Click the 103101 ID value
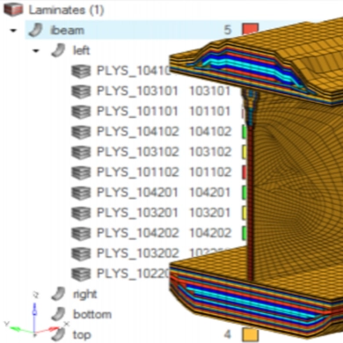 click(209, 91)
